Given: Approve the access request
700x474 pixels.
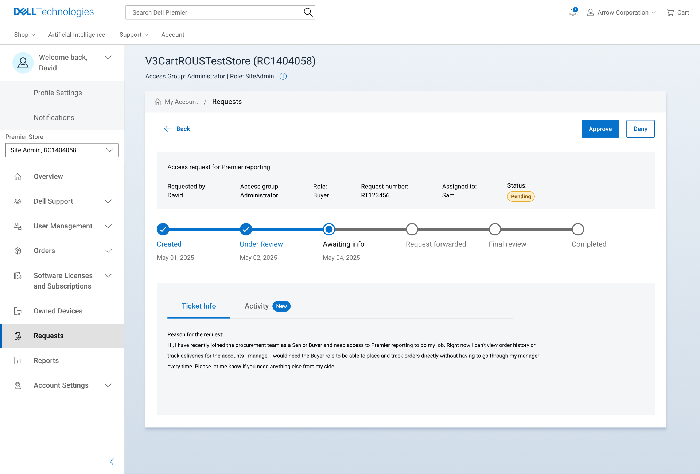Looking at the screenshot, I should click(x=600, y=129).
